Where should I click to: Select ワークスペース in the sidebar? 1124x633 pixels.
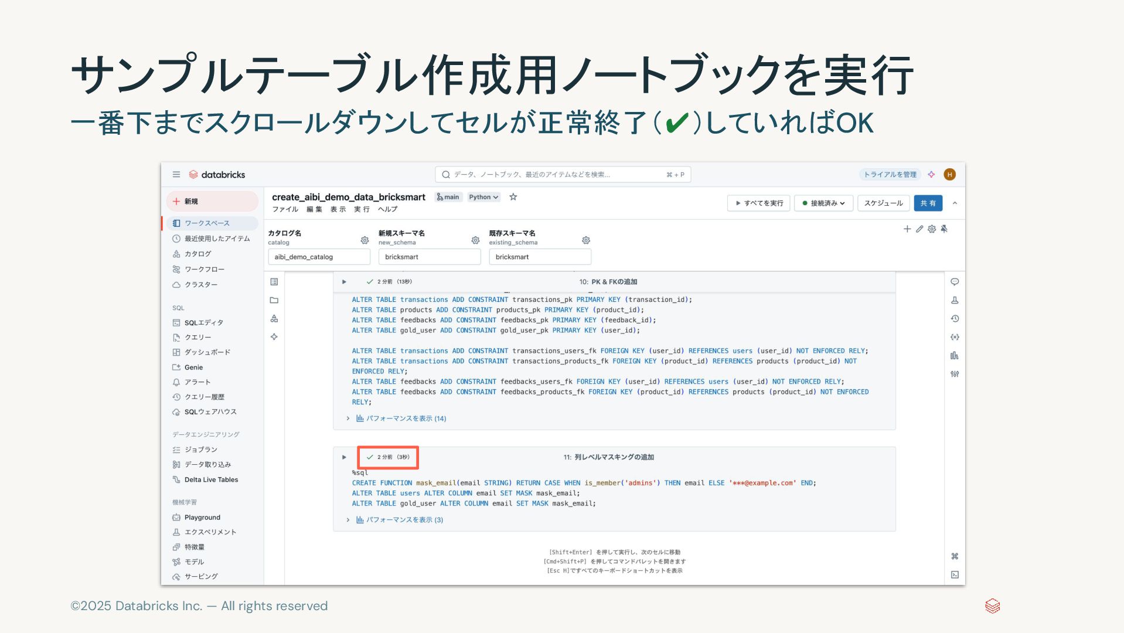(x=212, y=223)
